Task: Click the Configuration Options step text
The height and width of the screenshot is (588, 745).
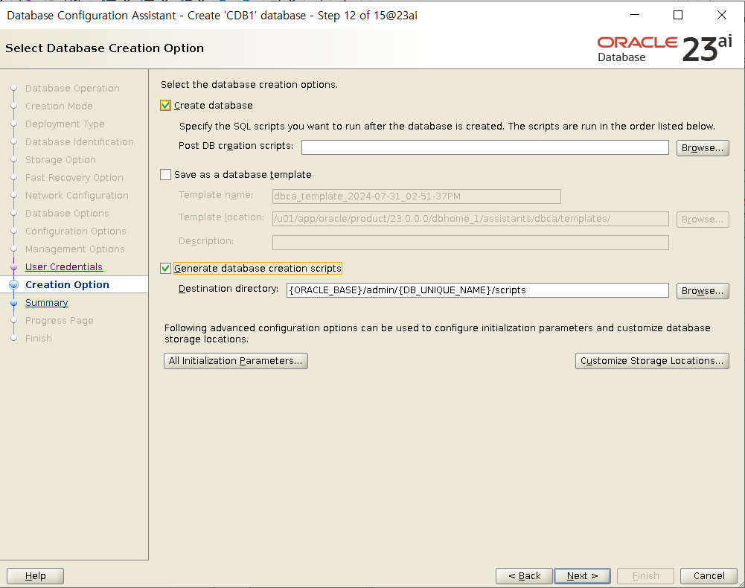Action: 76,231
